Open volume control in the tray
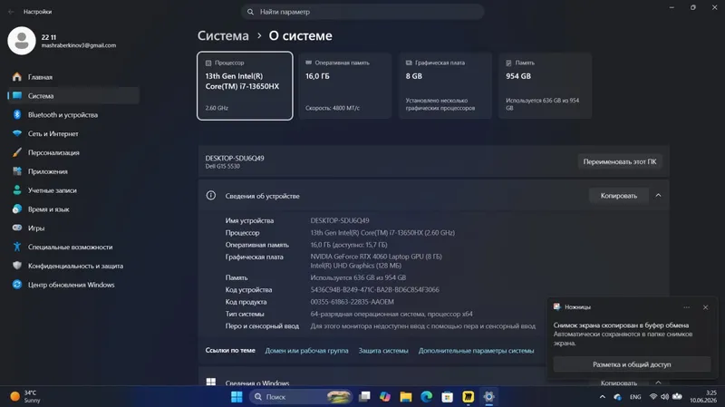 [x=665, y=397]
